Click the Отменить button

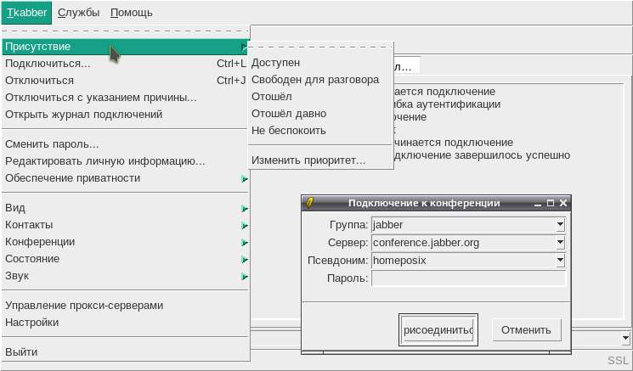pyautogui.click(x=527, y=330)
